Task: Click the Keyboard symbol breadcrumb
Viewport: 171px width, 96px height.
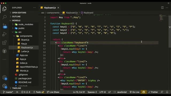Action: coord(87,13)
